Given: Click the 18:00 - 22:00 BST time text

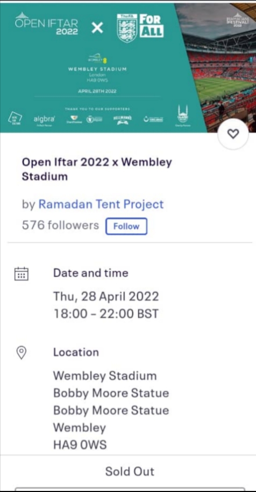Looking at the screenshot, I should pos(106,314).
